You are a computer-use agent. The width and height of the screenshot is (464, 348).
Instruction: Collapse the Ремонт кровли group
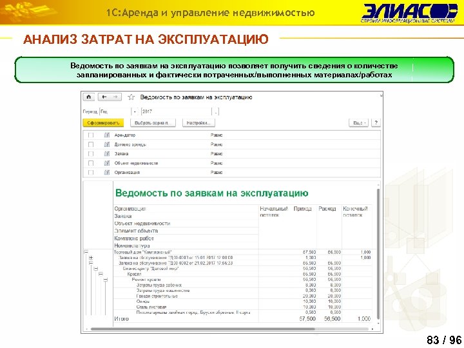click(105, 280)
